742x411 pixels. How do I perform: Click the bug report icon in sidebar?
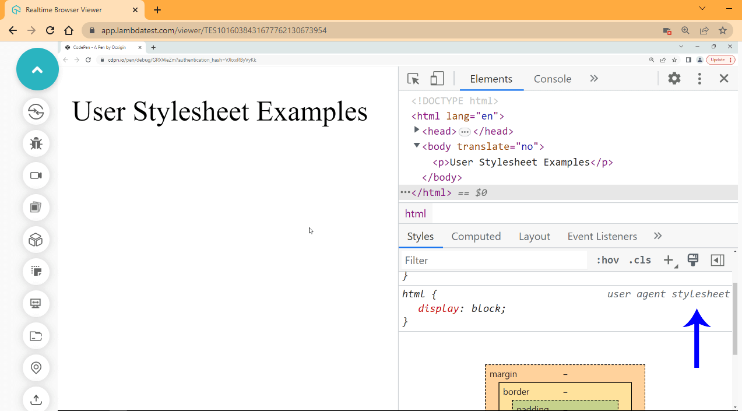(36, 143)
